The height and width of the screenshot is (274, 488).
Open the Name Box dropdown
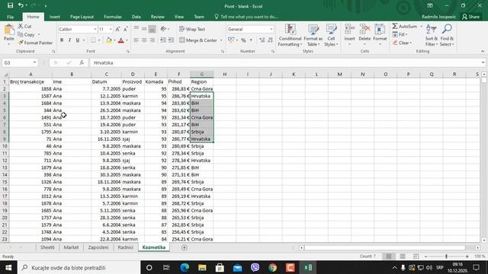pos(34,62)
